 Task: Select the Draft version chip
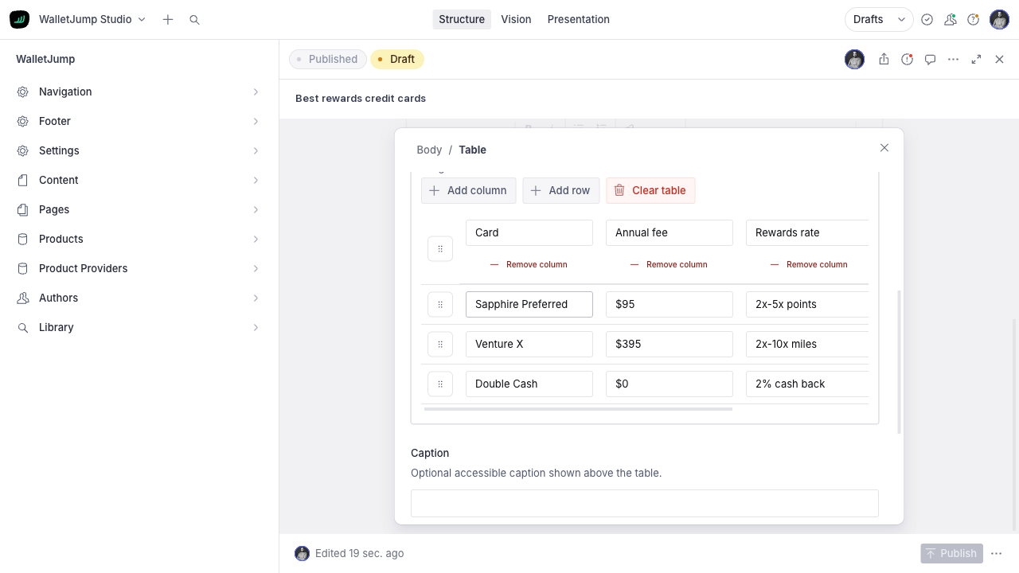point(397,59)
